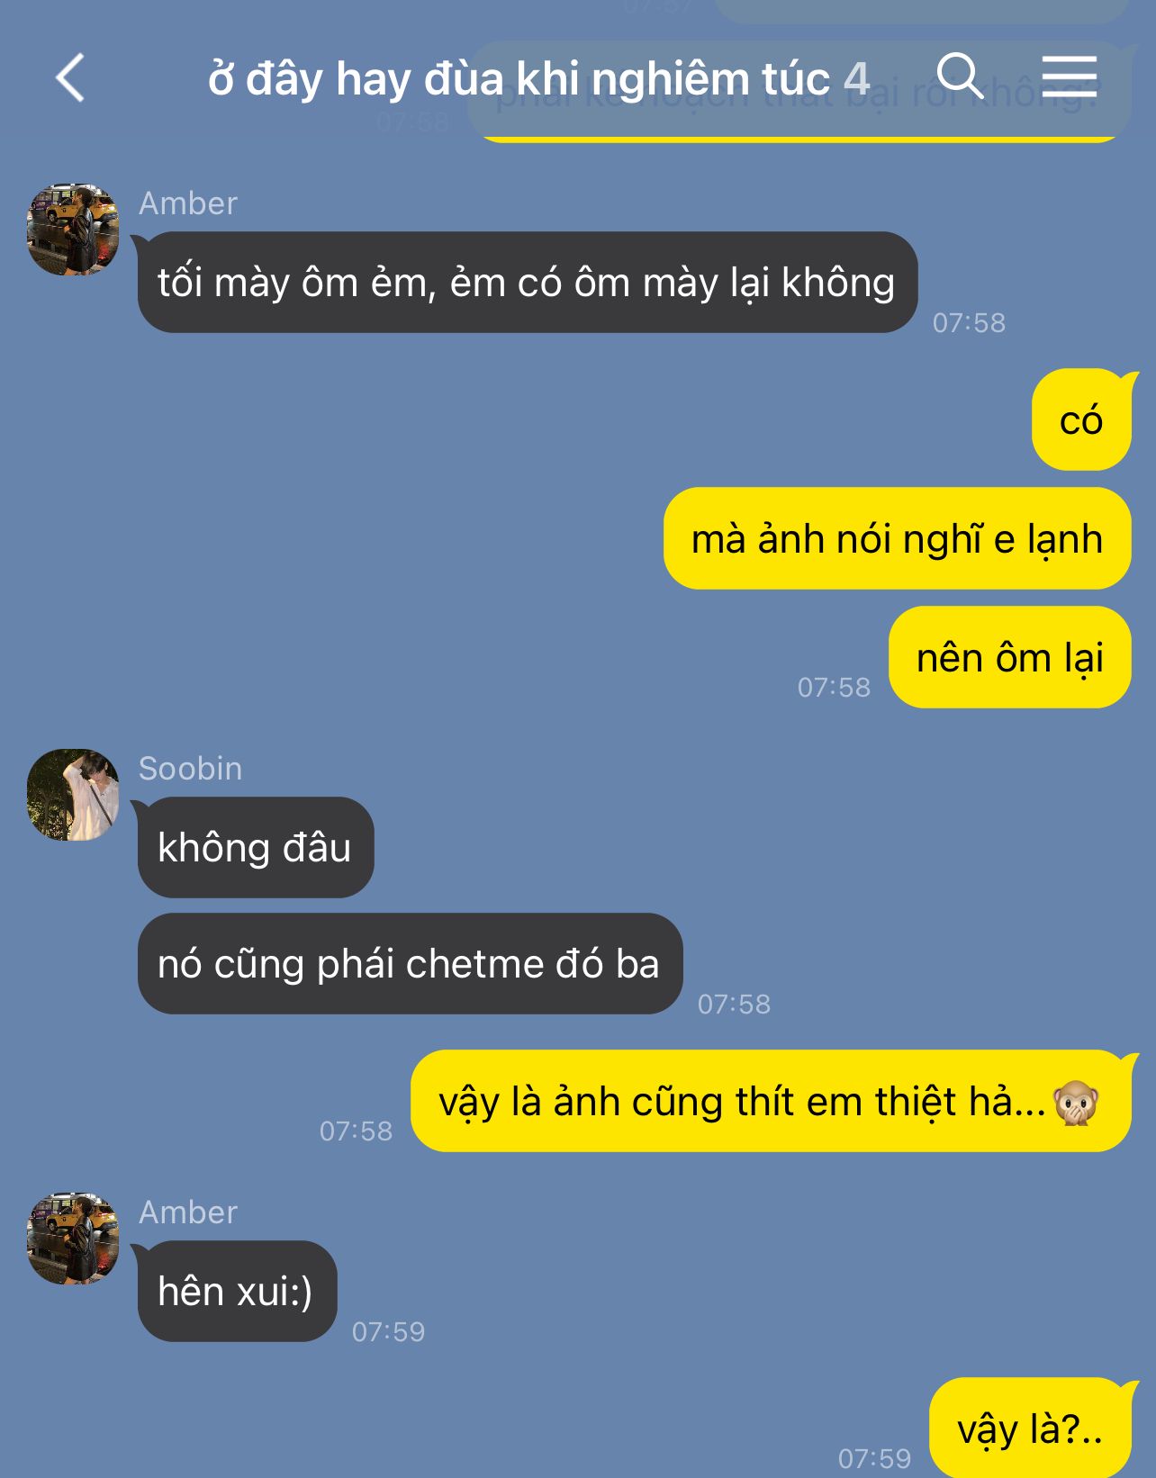Tap Amber's avatar beside 'tối mày ôm ẻm'
The width and height of the screenshot is (1156, 1478).
73,229
